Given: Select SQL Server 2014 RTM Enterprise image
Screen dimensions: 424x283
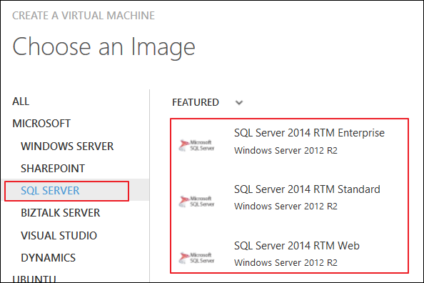Looking at the screenshot, I should [x=309, y=133].
